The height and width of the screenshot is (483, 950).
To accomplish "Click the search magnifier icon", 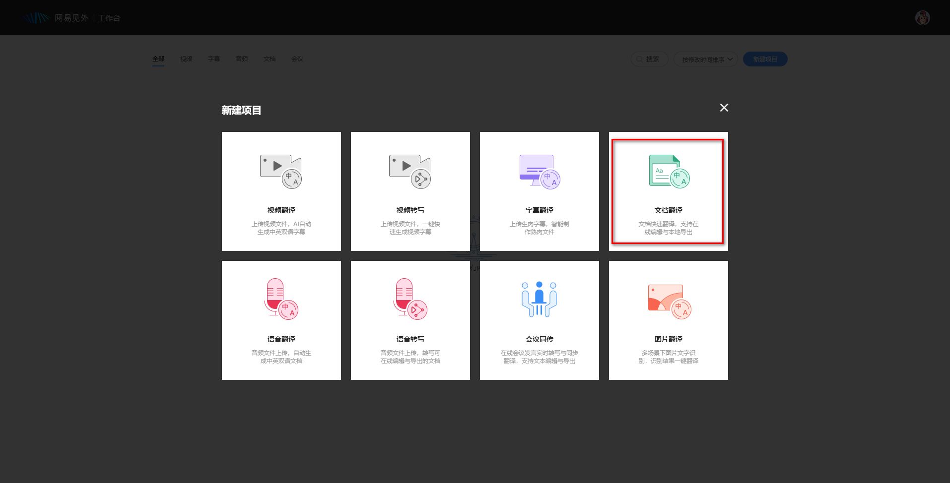I will coord(640,59).
